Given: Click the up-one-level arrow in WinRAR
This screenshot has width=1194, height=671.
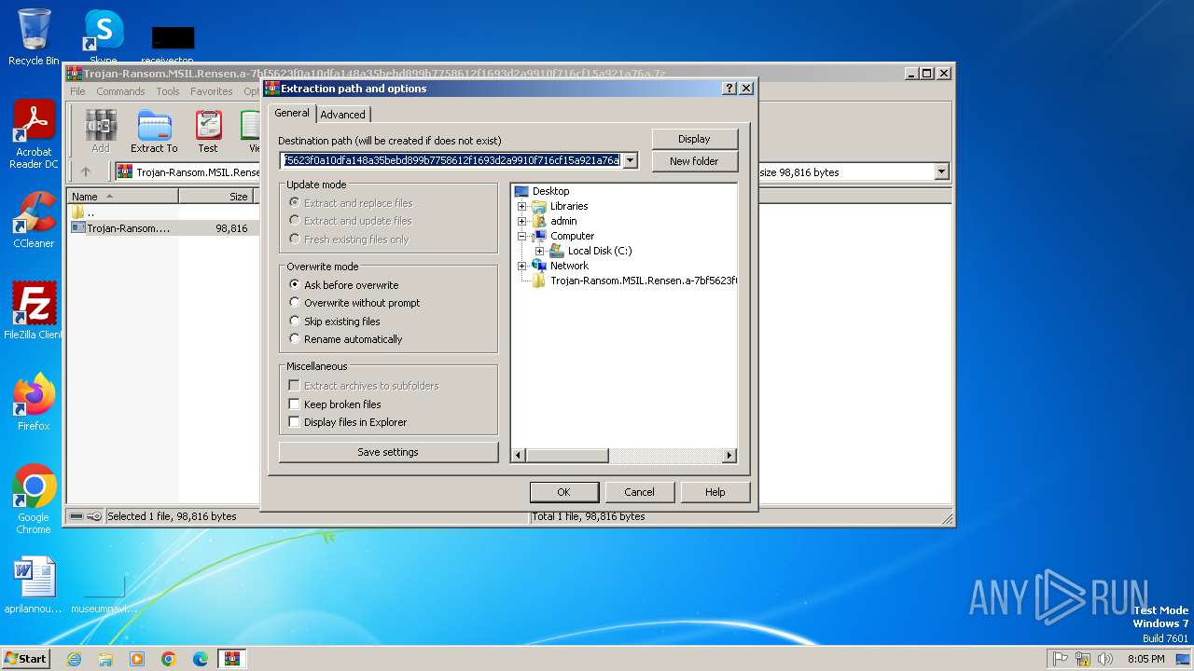Looking at the screenshot, I should 86,171.
